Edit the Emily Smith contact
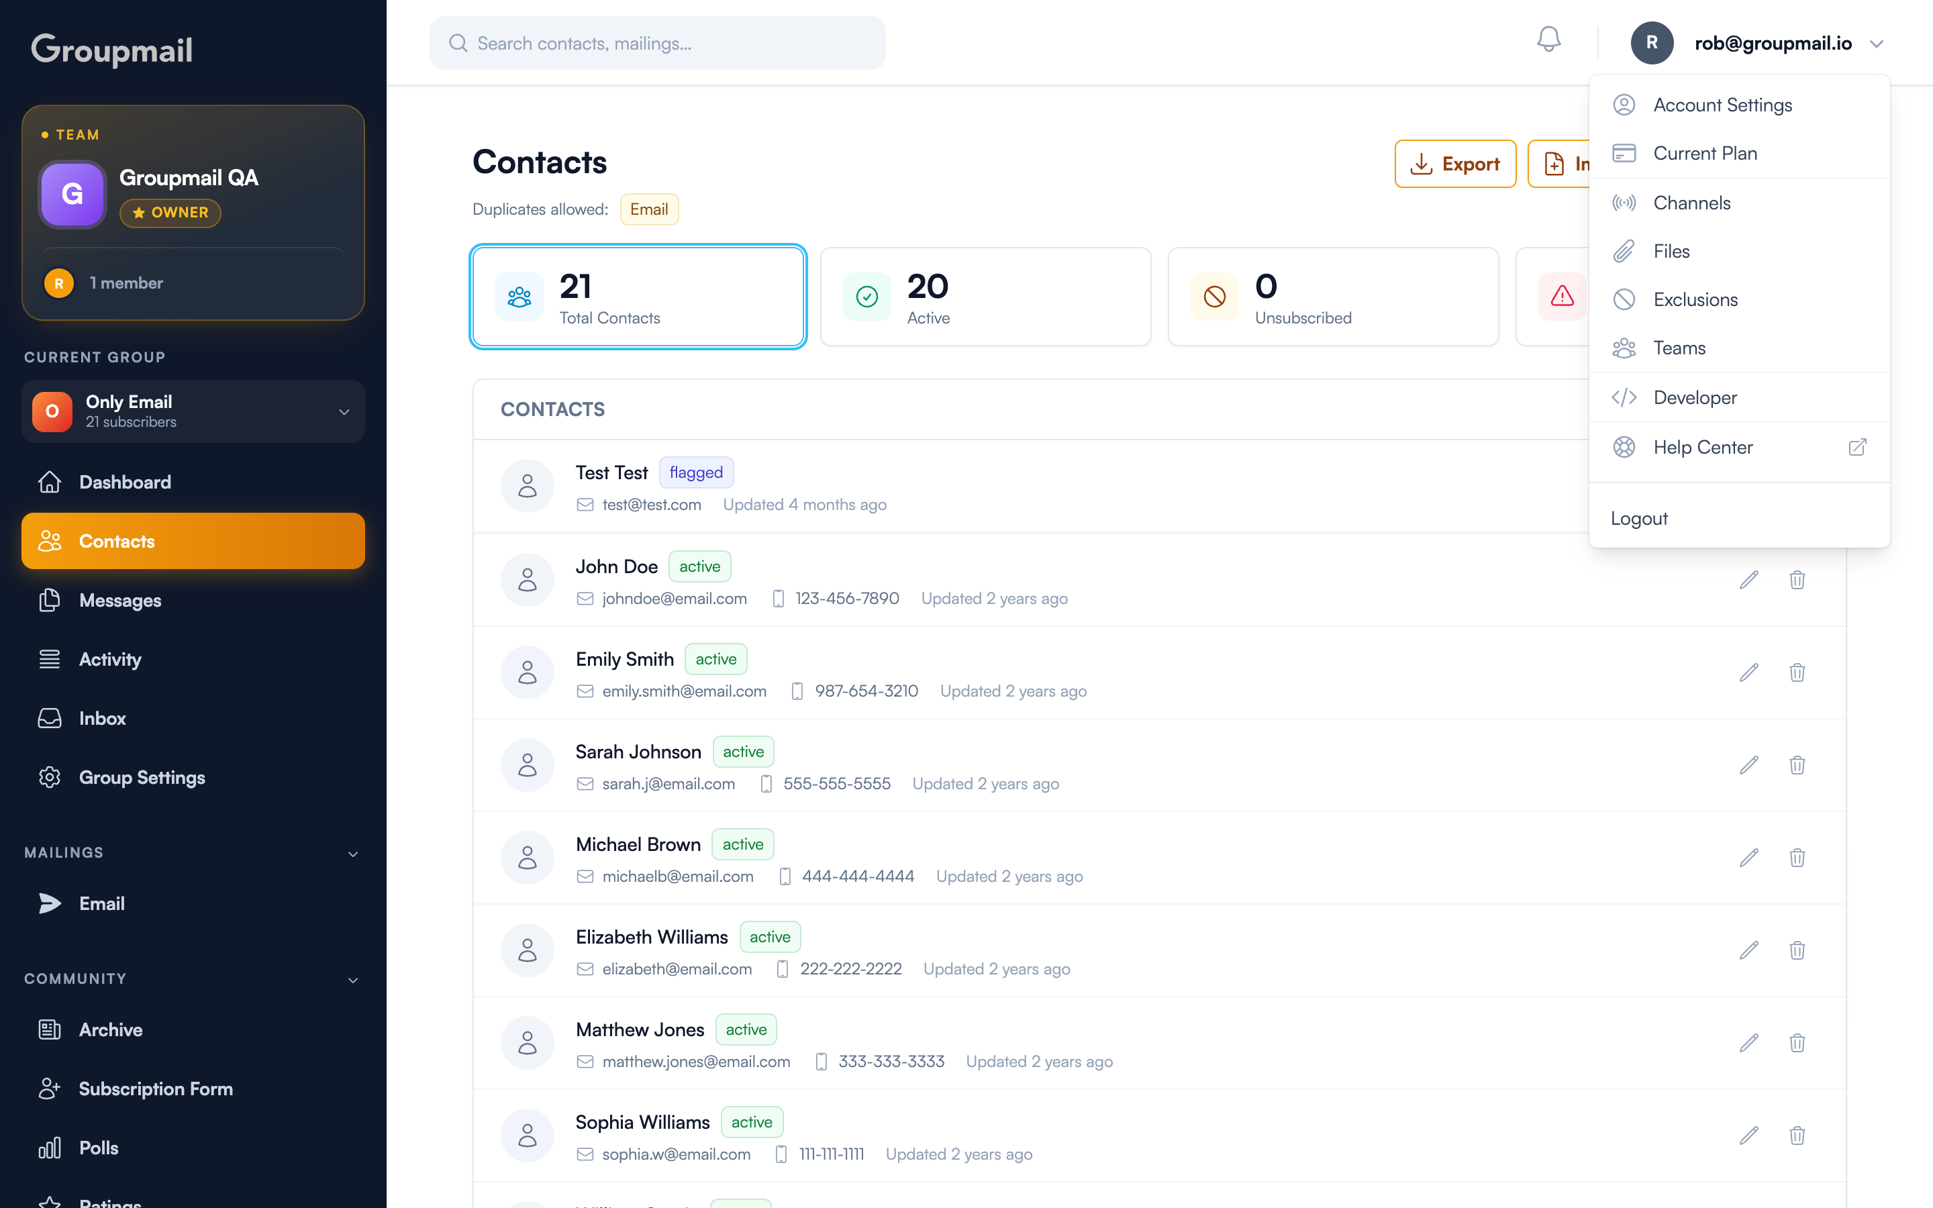The height and width of the screenshot is (1208, 1933). click(1748, 672)
